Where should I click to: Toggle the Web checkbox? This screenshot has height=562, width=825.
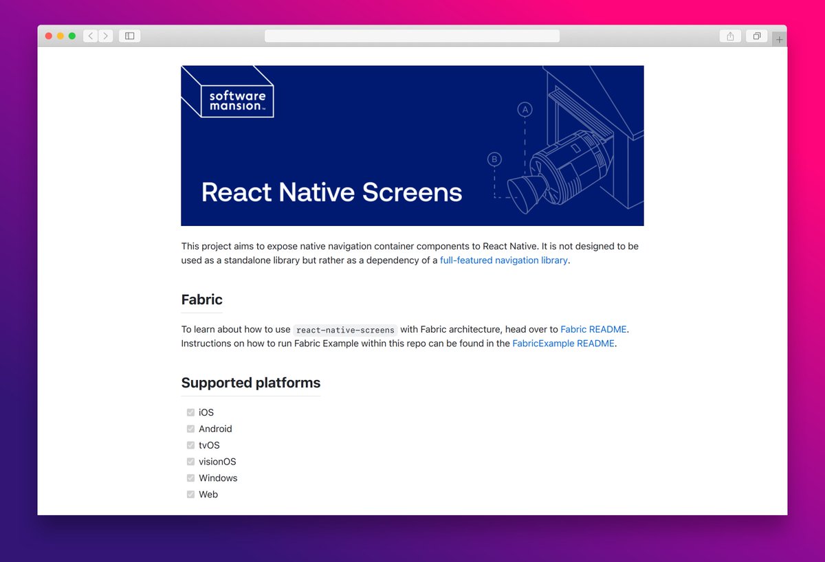[190, 495]
